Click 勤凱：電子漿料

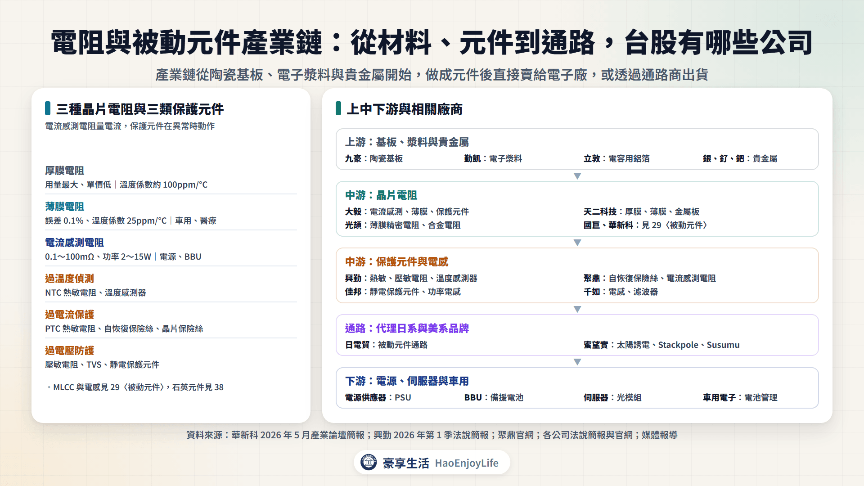(x=493, y=158)
